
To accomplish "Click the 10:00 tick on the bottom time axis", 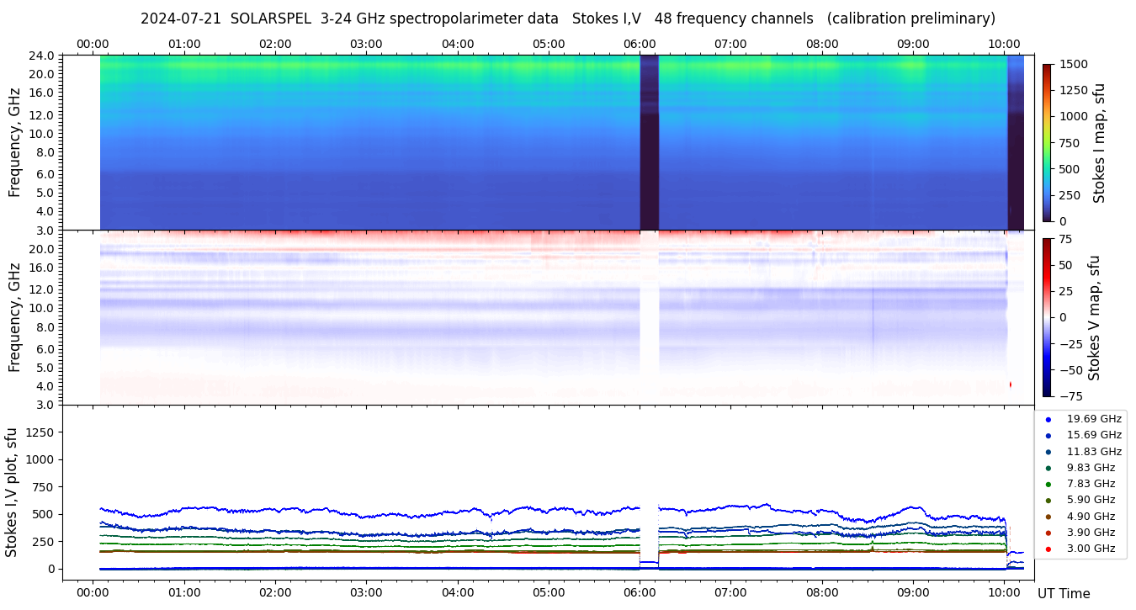I will [x=1004, y=592].
